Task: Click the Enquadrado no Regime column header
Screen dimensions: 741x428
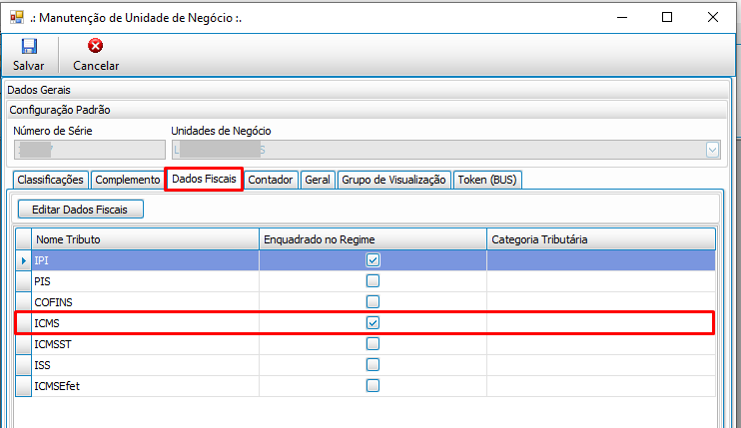Action: pyautogui.click(x=372, y=239)
